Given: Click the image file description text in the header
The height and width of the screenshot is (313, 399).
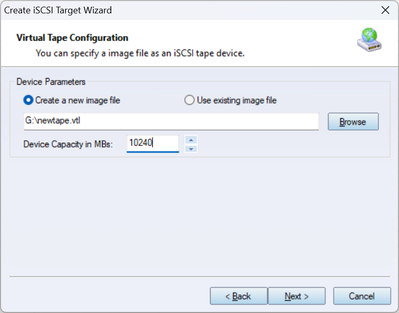Looking at the screenshot, I should (140, 53).
